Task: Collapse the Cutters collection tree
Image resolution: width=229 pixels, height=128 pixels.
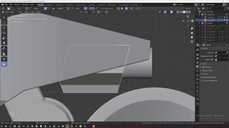Action: coord(200,23)
